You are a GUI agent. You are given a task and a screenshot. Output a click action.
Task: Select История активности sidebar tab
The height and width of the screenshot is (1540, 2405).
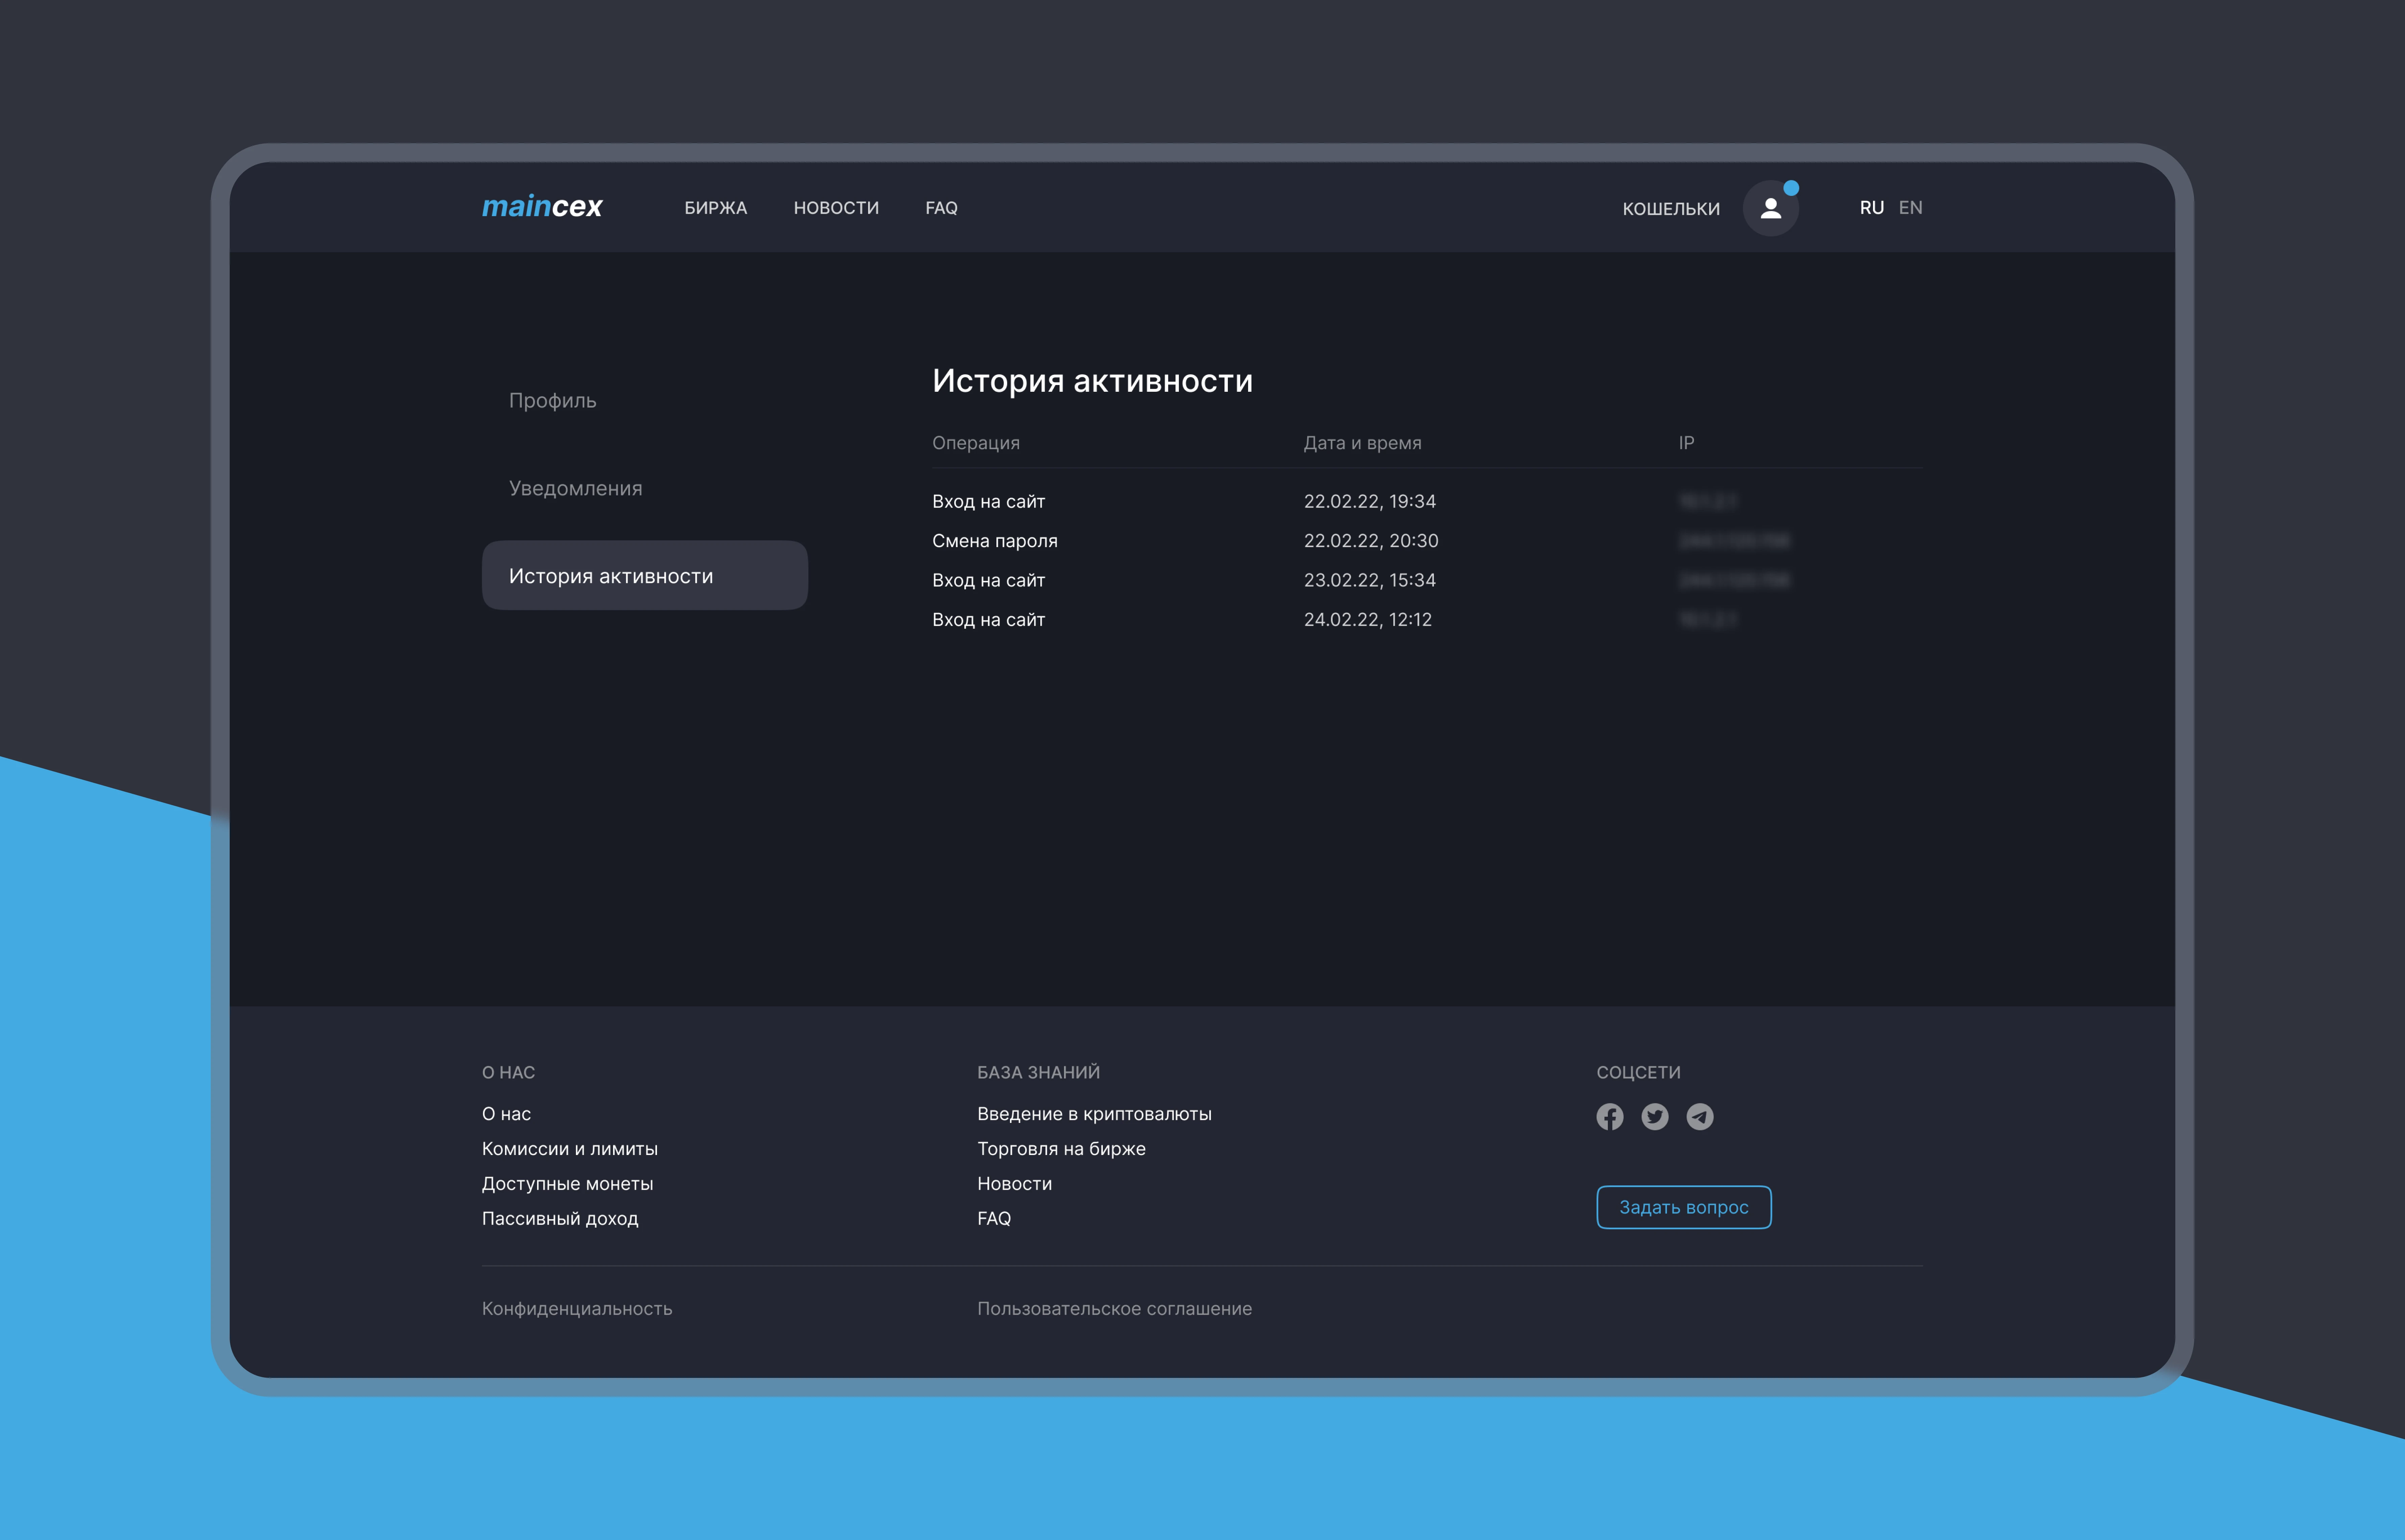point(645,575)
